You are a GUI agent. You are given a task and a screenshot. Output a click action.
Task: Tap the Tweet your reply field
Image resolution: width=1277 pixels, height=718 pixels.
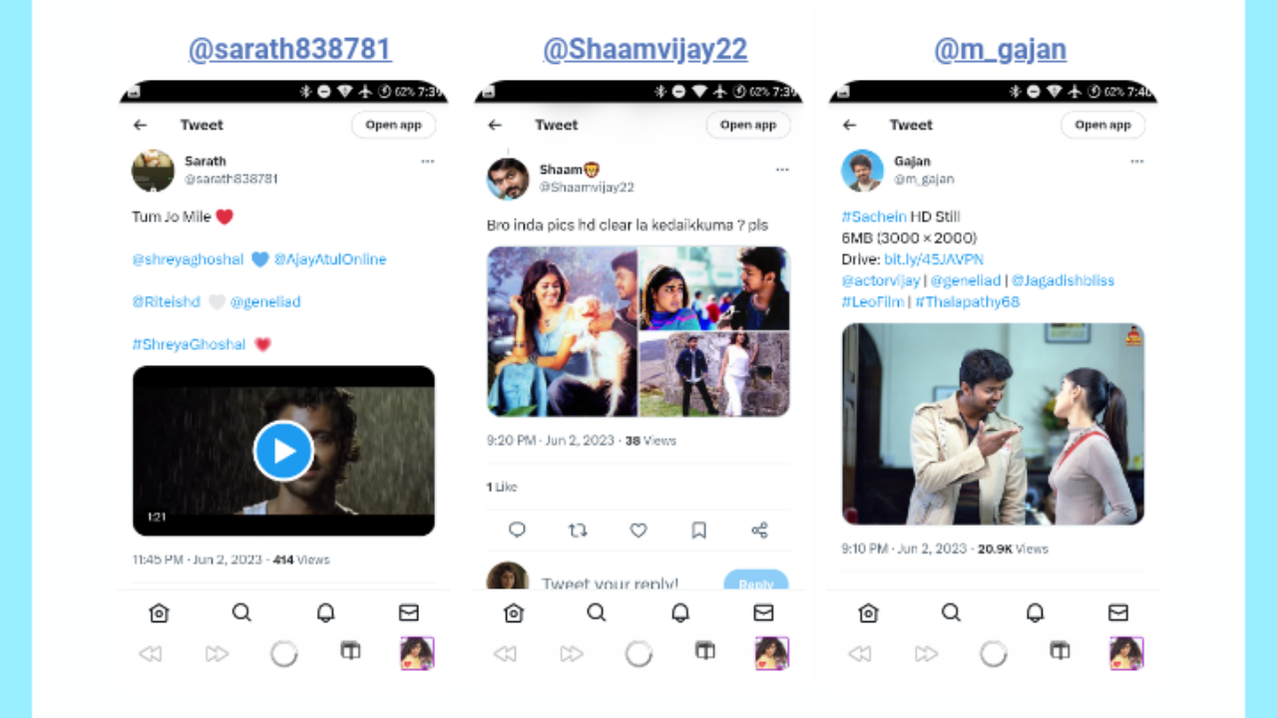pyautogui.click(x=611, y=583)
